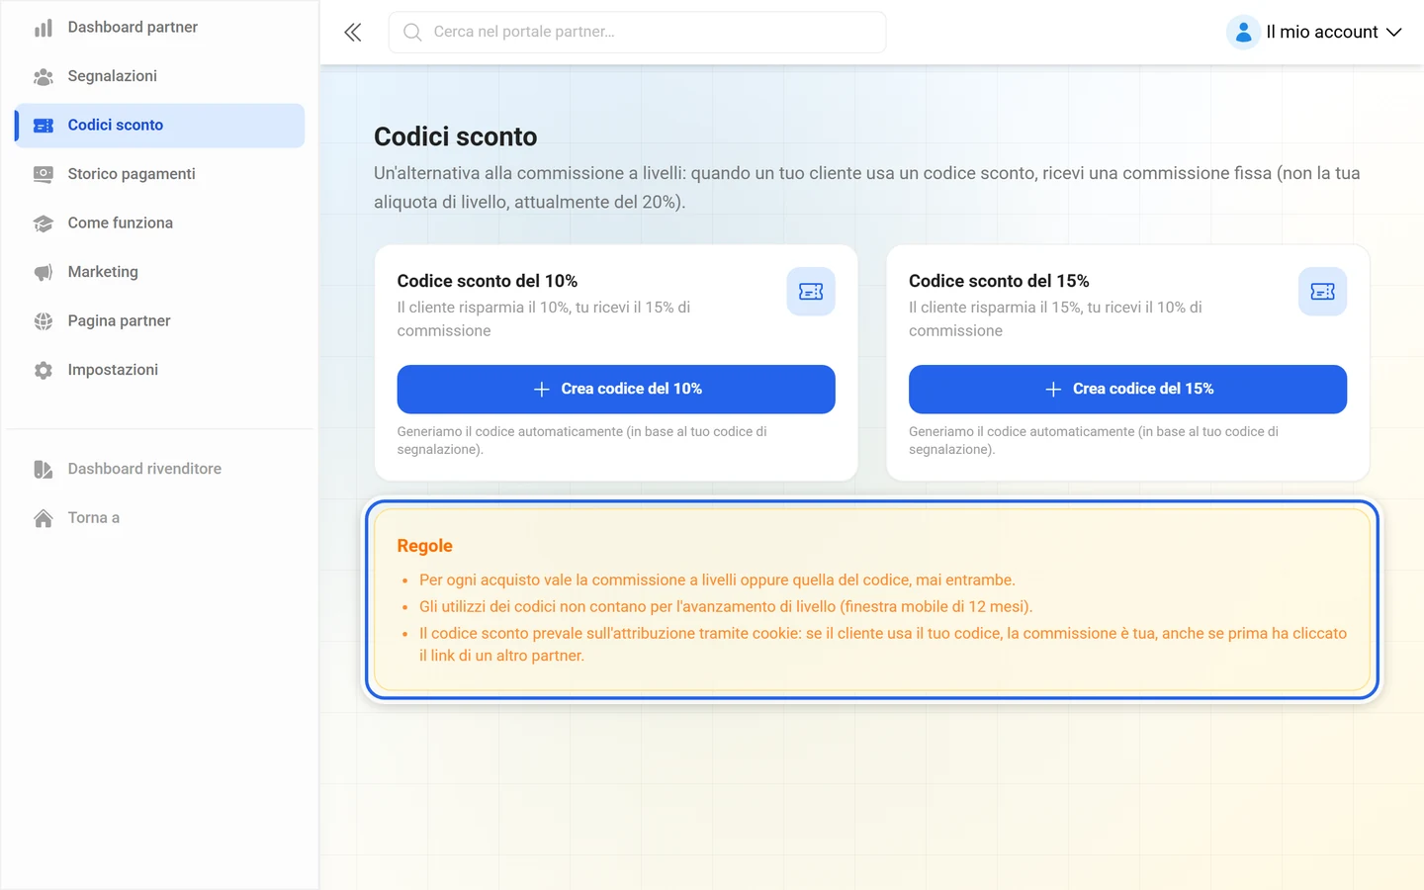Click the Dashboard partner bar chart icon

[x=44, y=28]
